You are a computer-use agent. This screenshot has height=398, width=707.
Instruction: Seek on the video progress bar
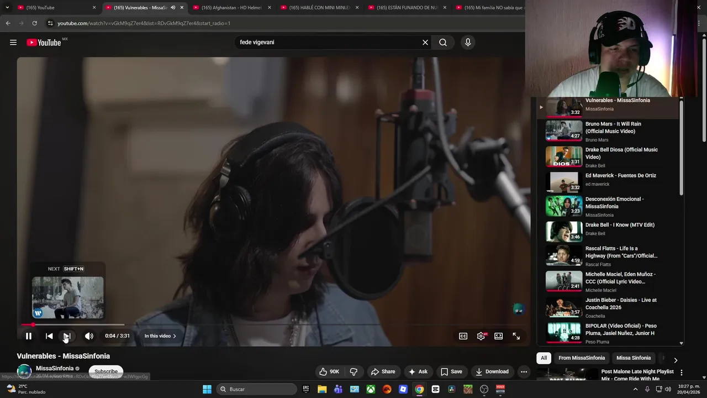273,324
